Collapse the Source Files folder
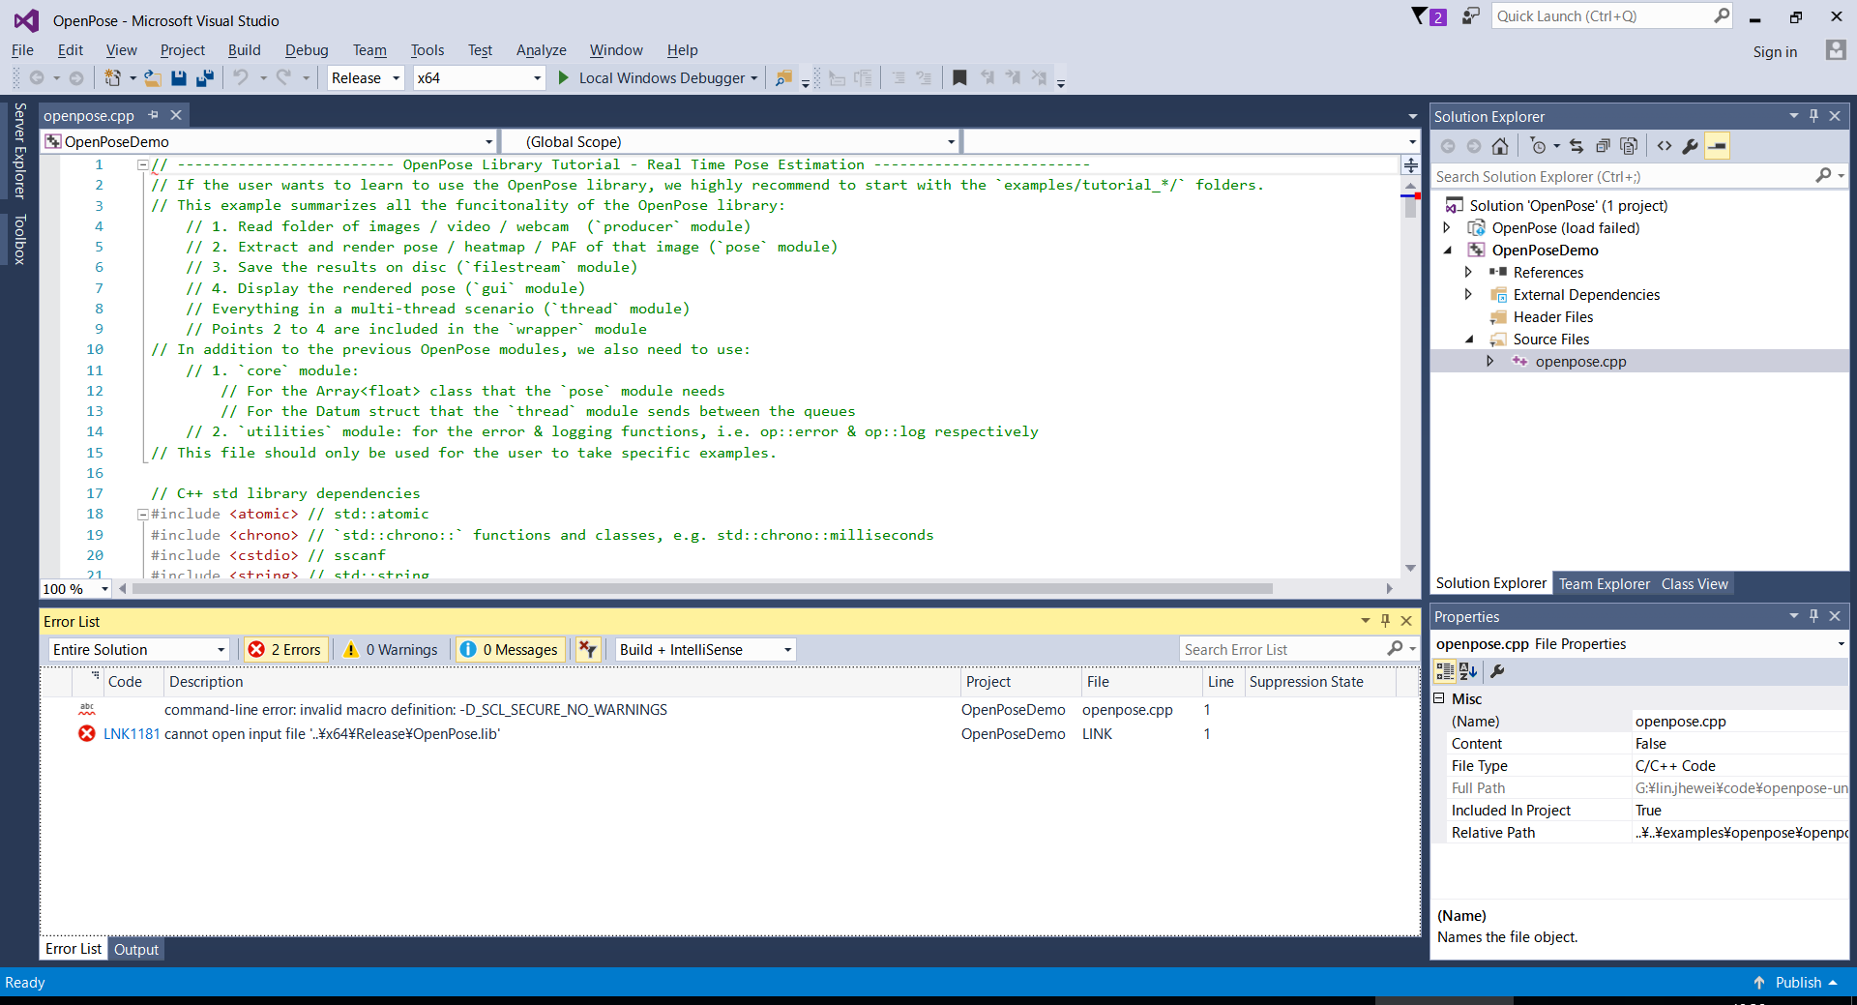The width and height of the screenshot is (1857, 1005). click(1469, 340)
